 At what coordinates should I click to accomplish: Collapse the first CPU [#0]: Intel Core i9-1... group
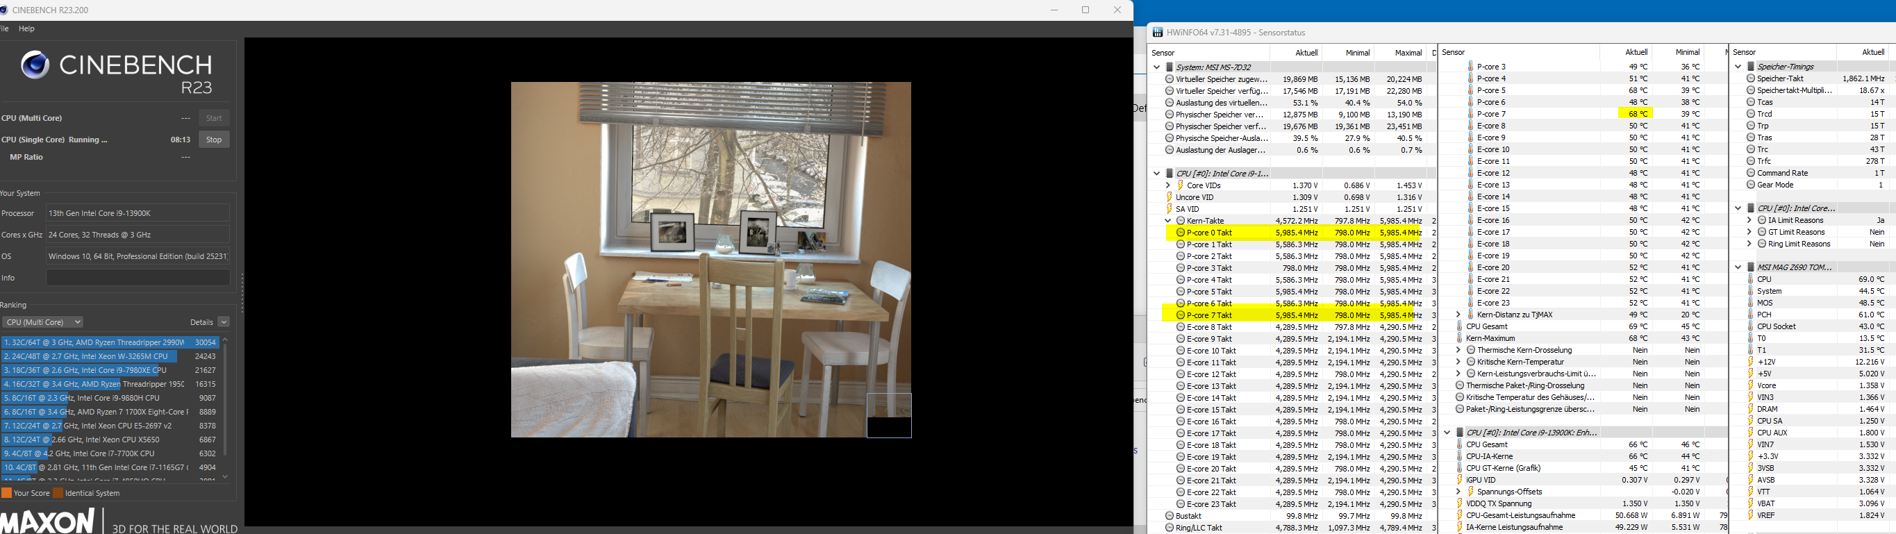(x=1157, y=174)
